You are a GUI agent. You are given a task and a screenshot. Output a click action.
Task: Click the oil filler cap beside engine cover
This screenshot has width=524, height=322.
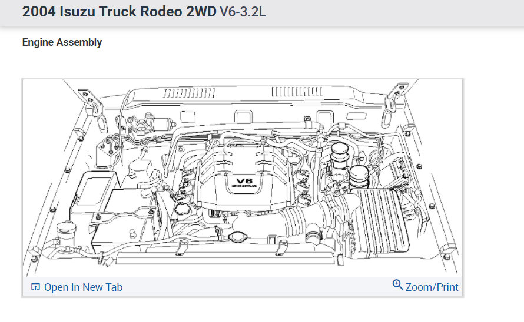coord(182,210)
